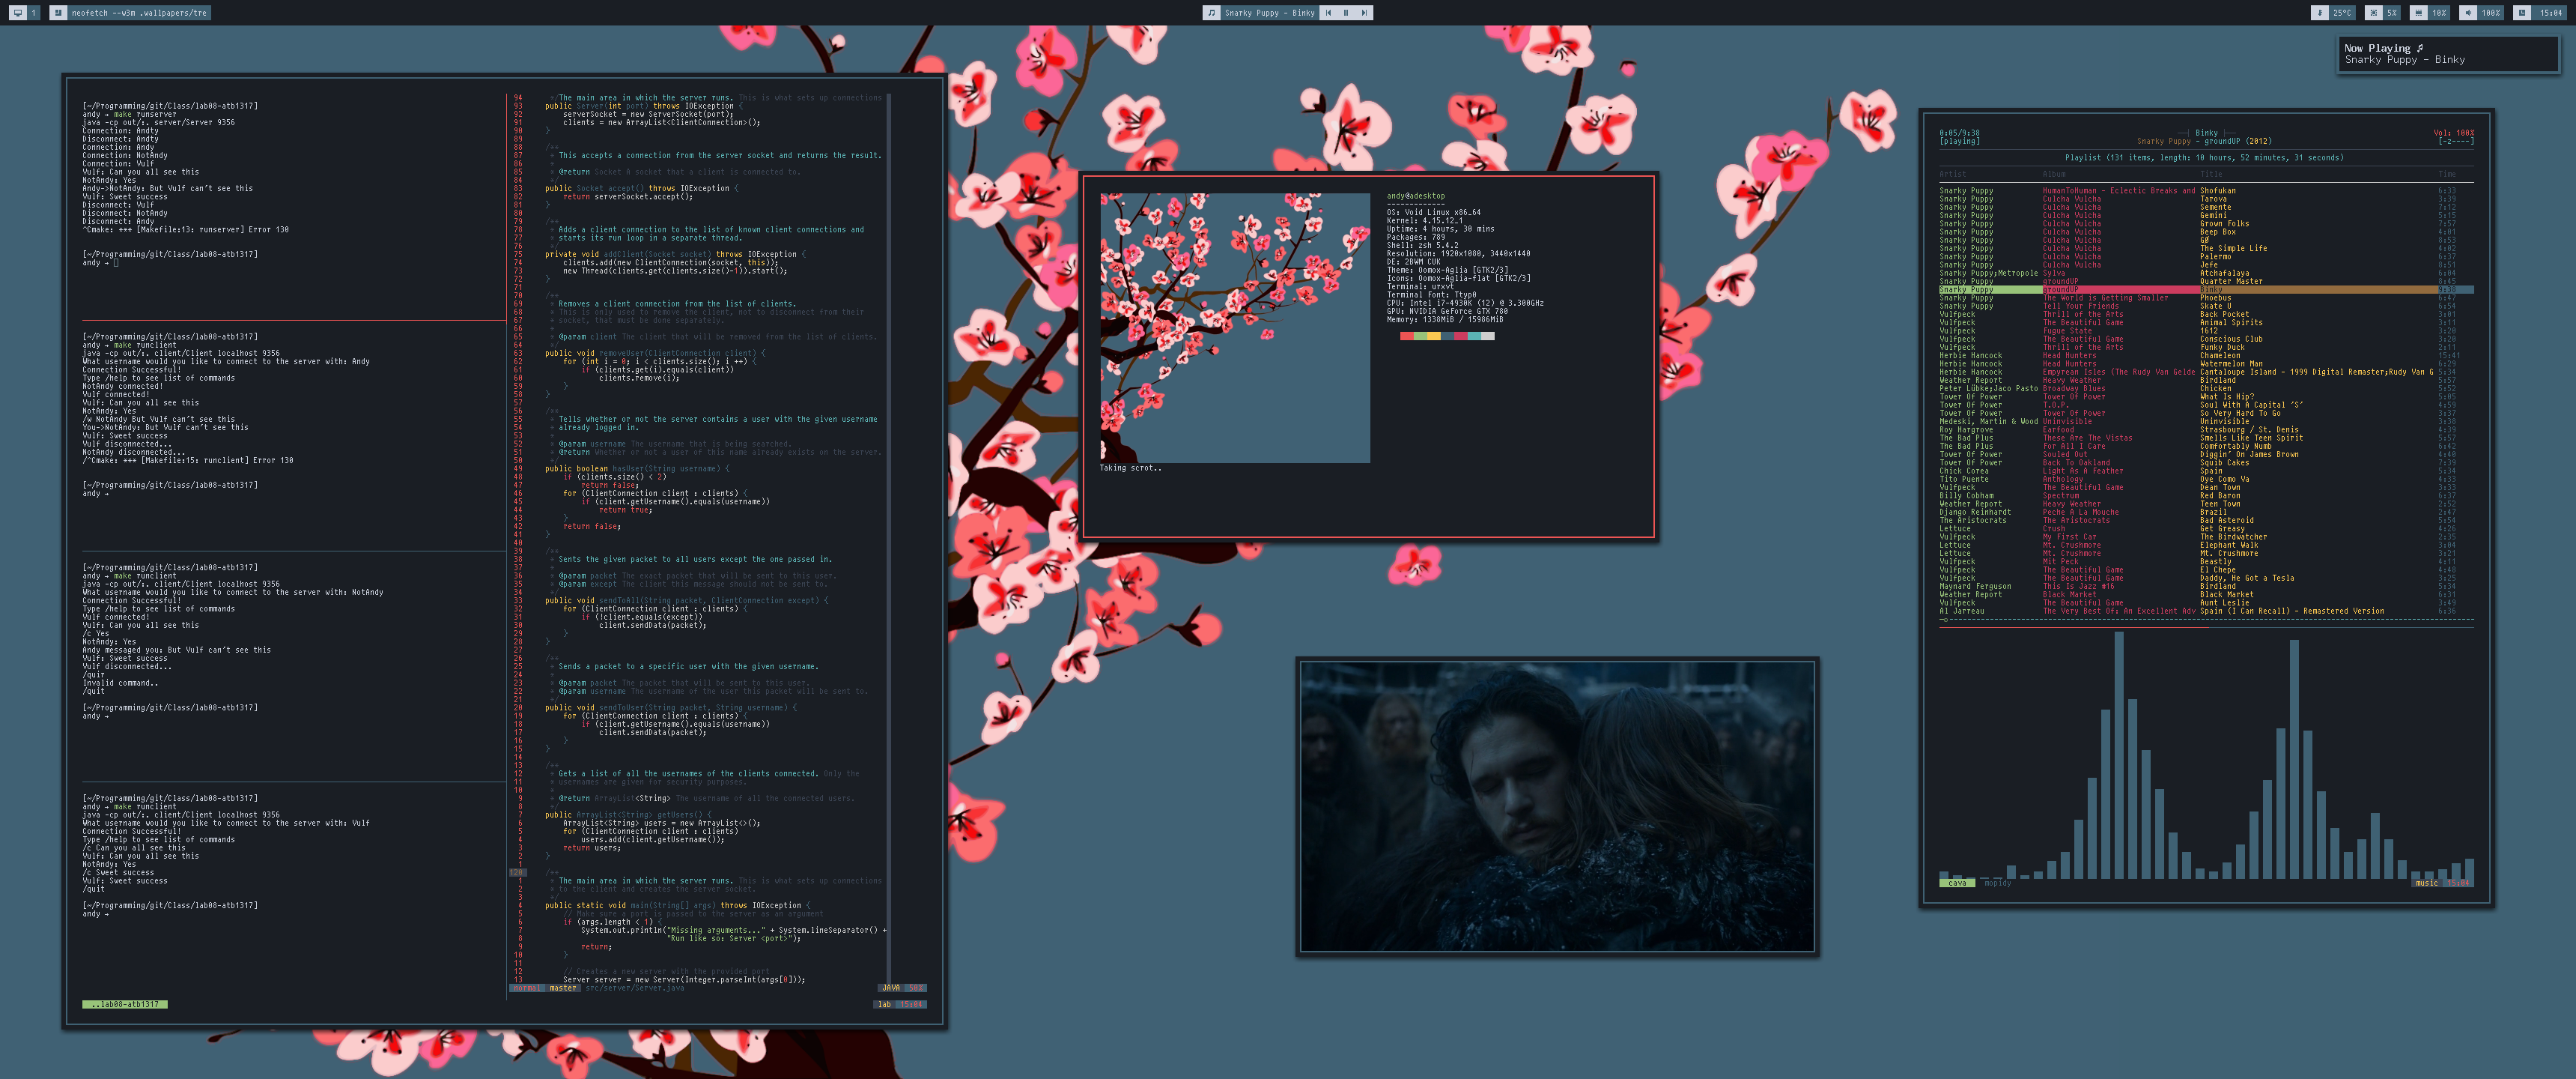Click the temperature thermometer icon

click(x=2320, y=13)
